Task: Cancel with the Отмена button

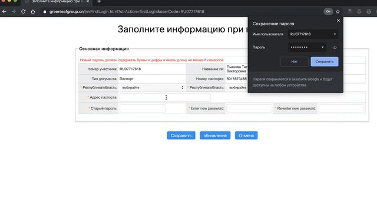Action: pos(246,135)
